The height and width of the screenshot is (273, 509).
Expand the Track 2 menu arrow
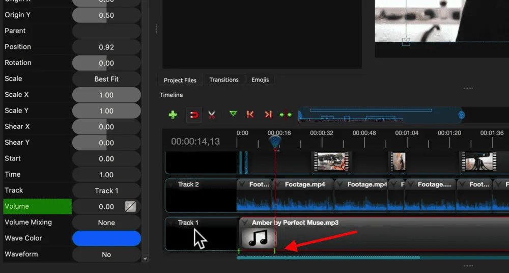click(172, 184)
